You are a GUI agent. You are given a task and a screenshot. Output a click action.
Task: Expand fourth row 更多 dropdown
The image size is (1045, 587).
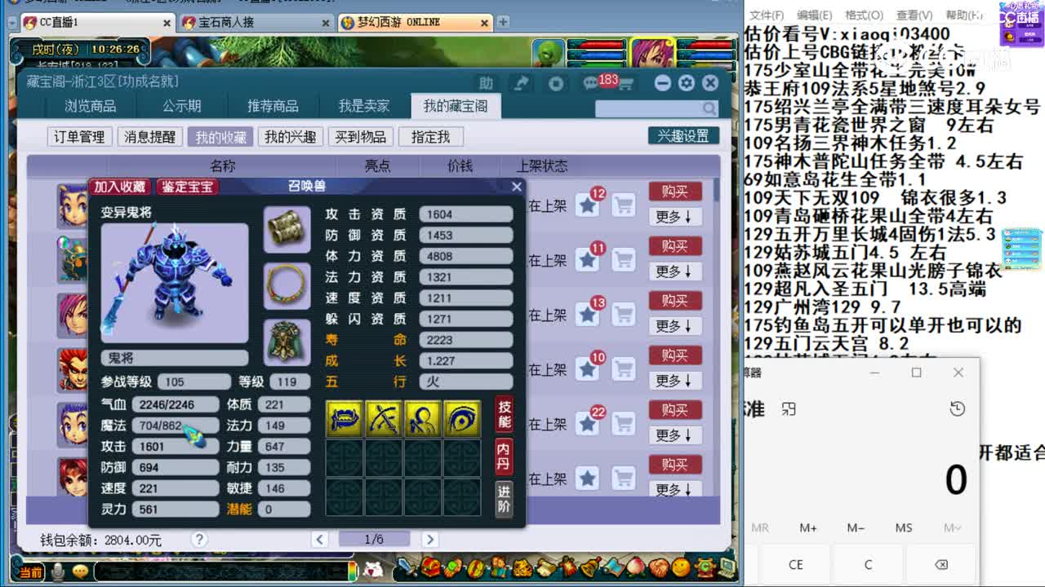click(x=675, y=381)
